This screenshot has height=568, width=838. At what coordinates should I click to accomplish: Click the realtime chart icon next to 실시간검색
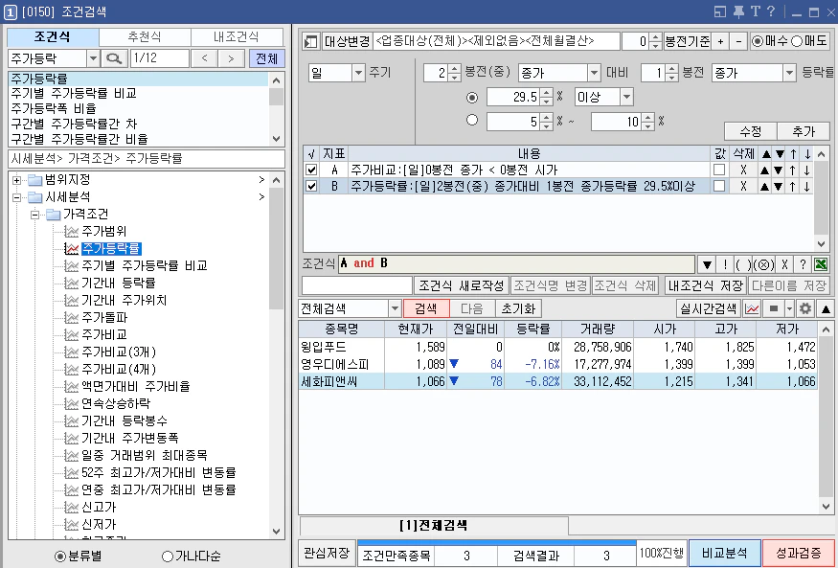tap(752, 308)
